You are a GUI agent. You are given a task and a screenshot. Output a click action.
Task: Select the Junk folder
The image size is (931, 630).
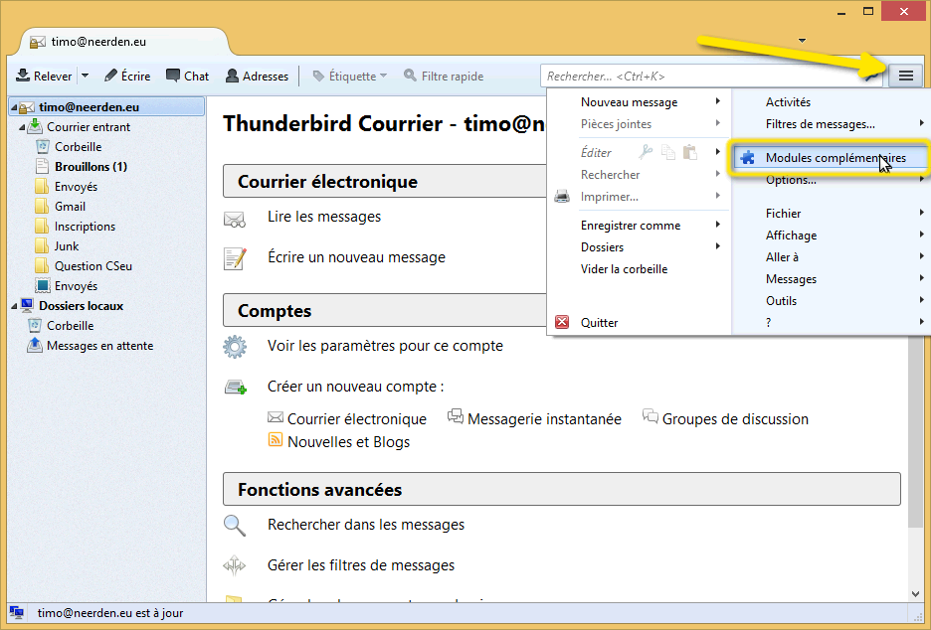coord(67,245)
